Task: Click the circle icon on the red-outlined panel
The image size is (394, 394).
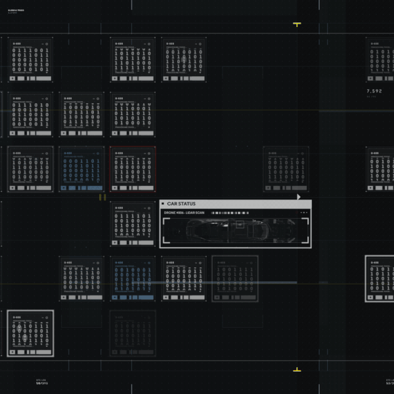Action: click(148, 154)
